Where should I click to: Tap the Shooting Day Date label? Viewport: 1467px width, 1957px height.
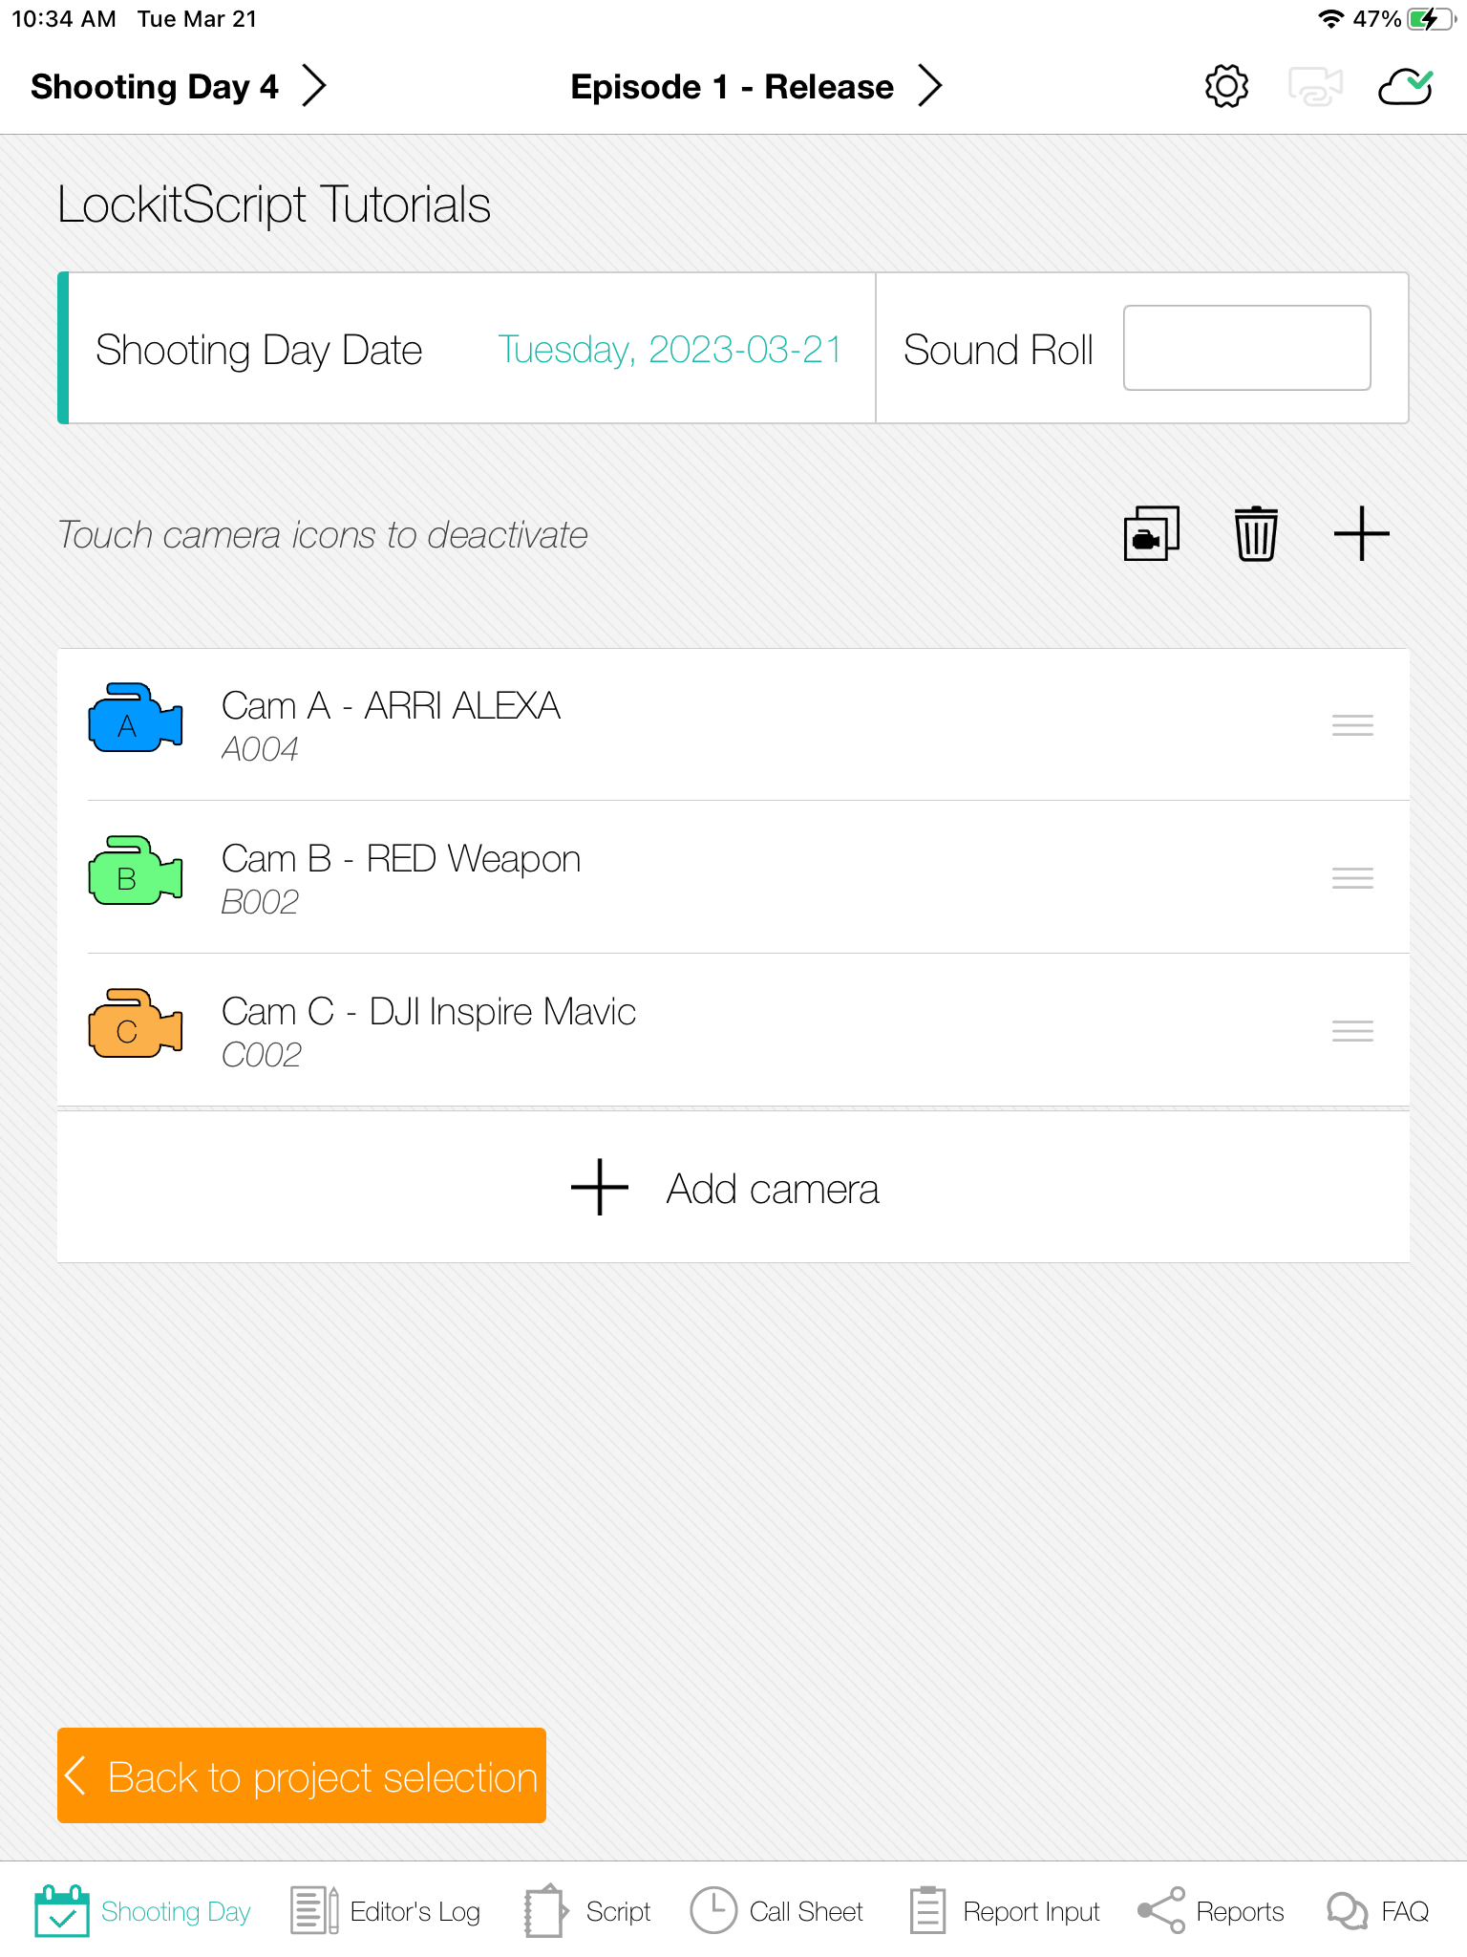[x=259, y=350]
